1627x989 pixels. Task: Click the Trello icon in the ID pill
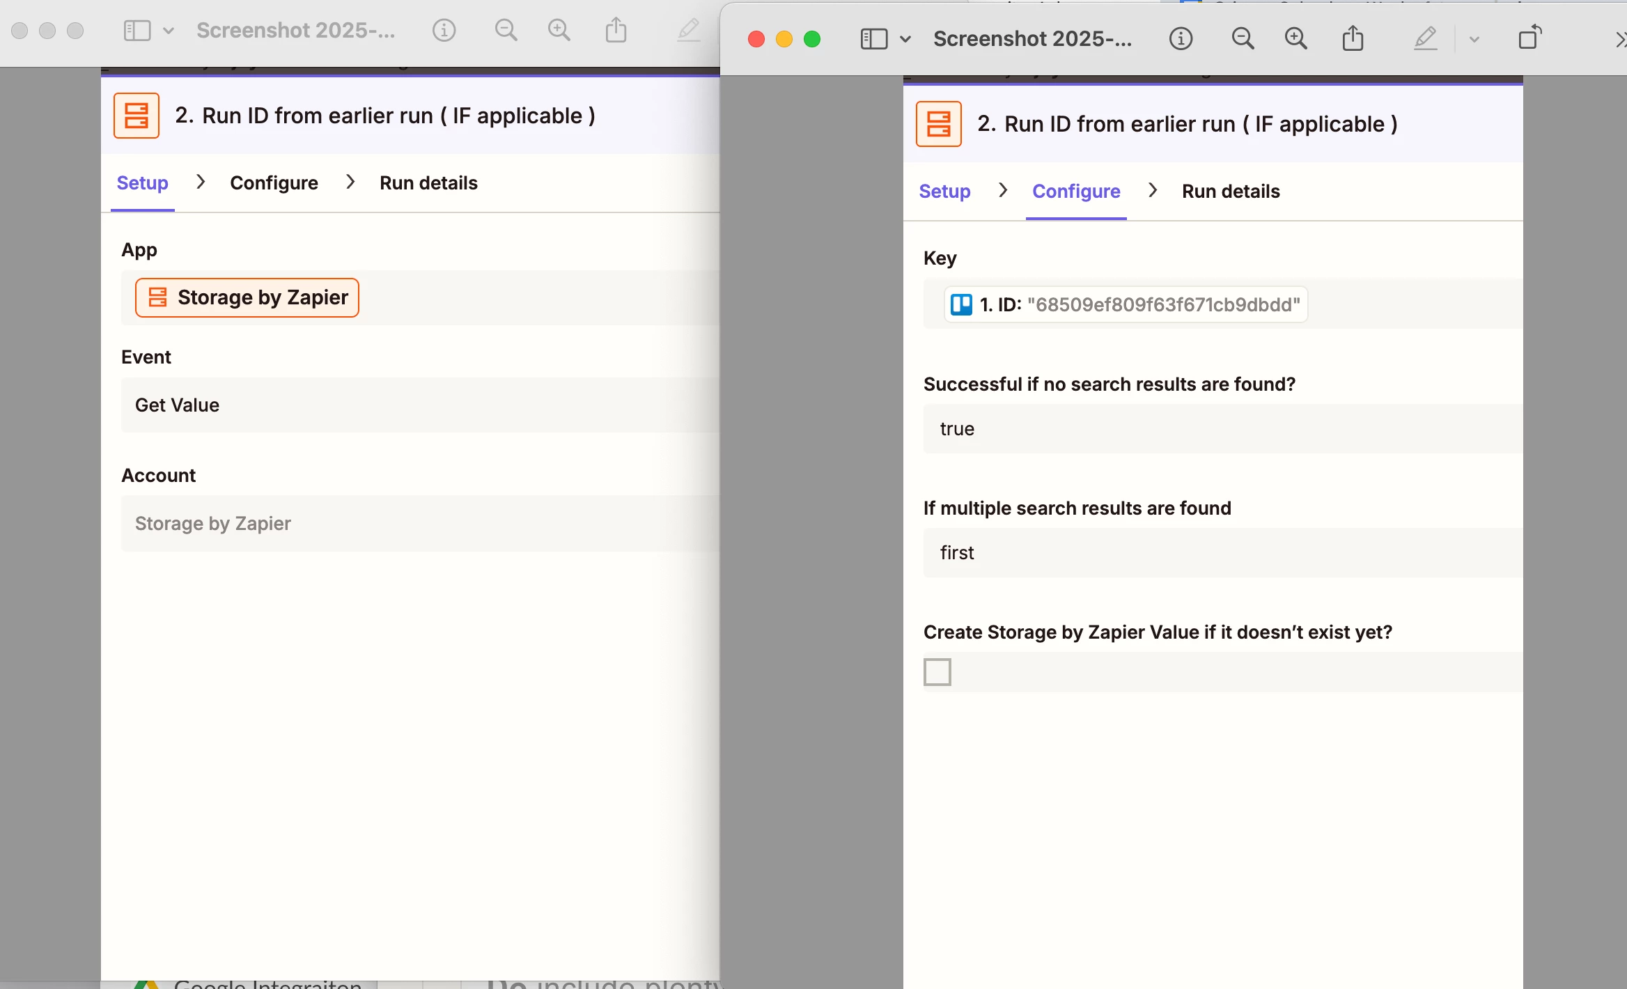tap(961, 304)
